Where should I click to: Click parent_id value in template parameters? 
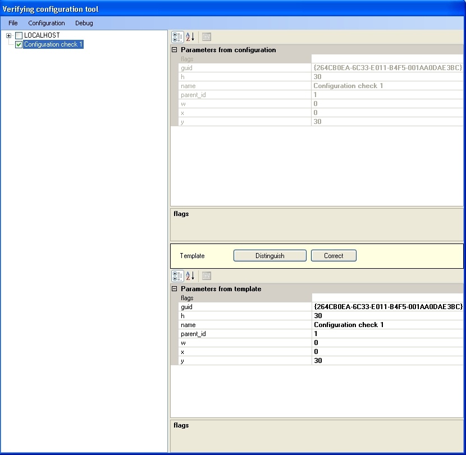387,334
